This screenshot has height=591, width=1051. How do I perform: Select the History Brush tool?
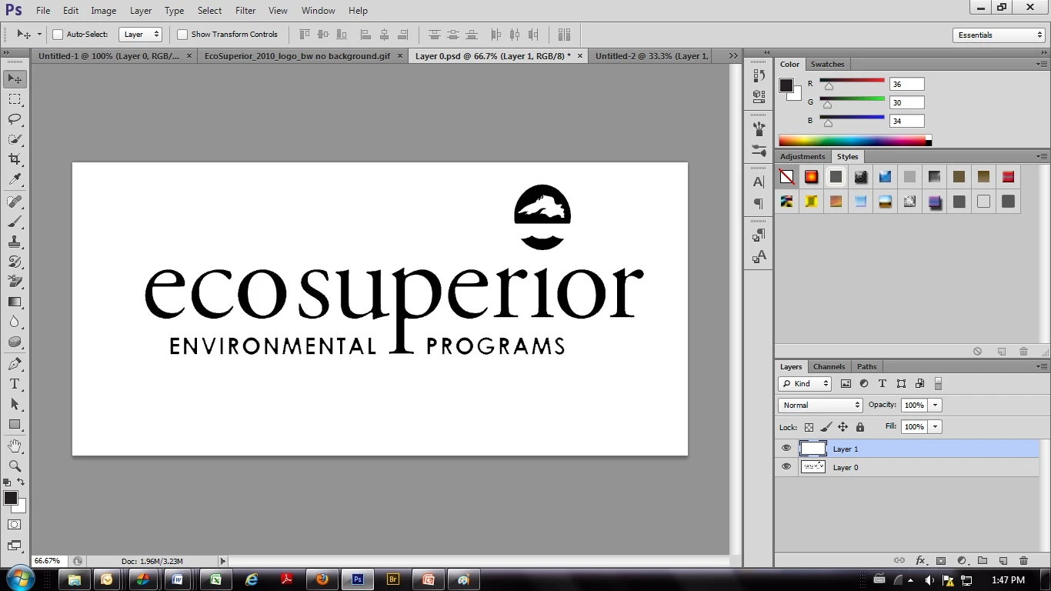pos(15,262)
